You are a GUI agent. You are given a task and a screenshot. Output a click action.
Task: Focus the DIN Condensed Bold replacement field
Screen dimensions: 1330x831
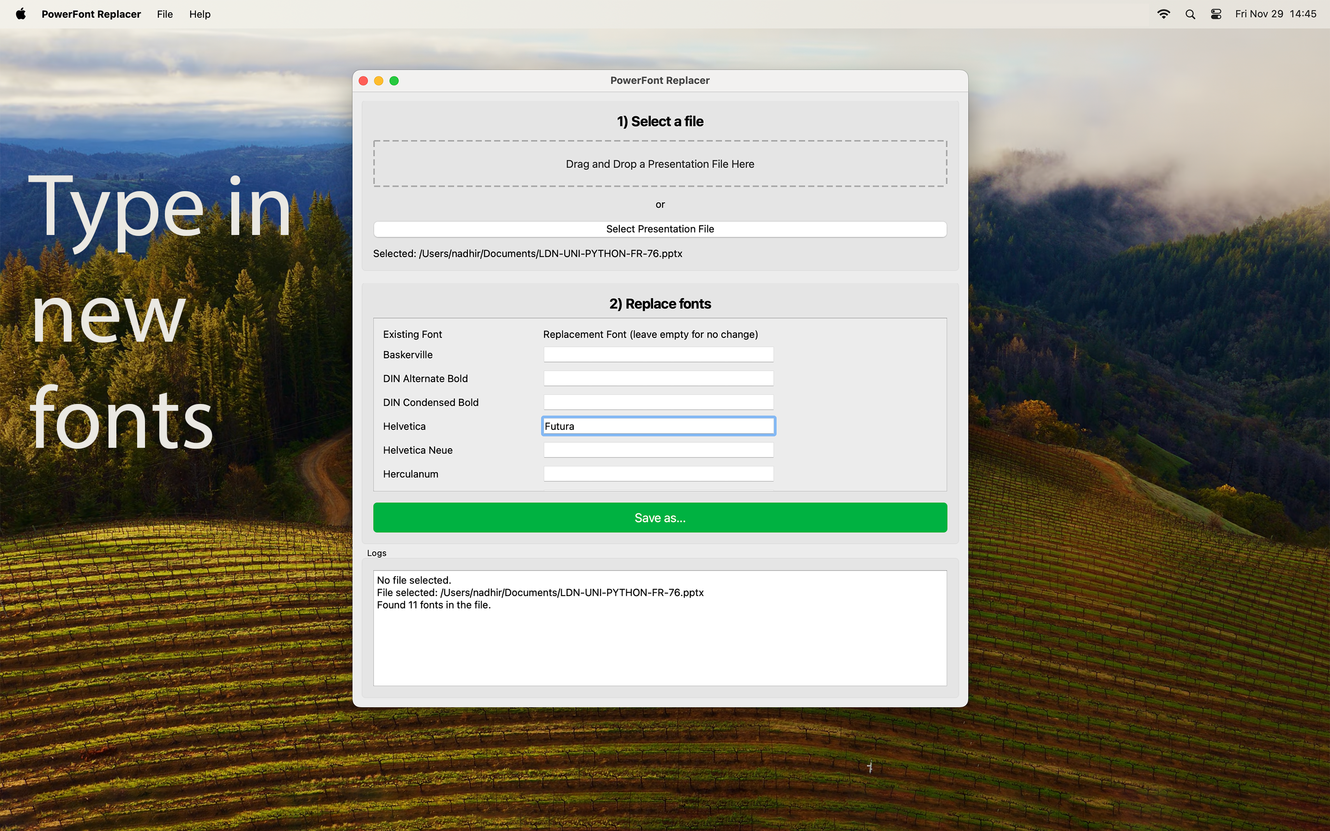tap(659, 402)
